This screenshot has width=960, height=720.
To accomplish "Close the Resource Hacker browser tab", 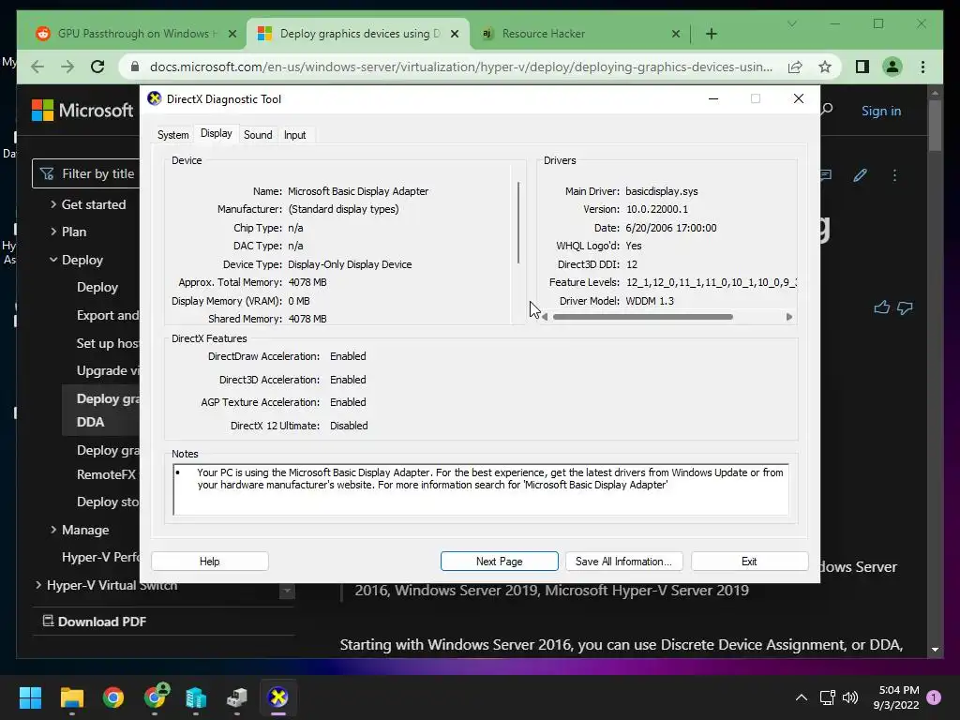I will [x=675, y=34].
